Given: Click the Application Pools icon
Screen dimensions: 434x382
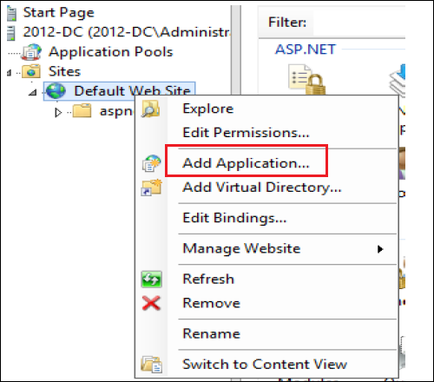Looking at the screenshot, I should pos(31,52).
